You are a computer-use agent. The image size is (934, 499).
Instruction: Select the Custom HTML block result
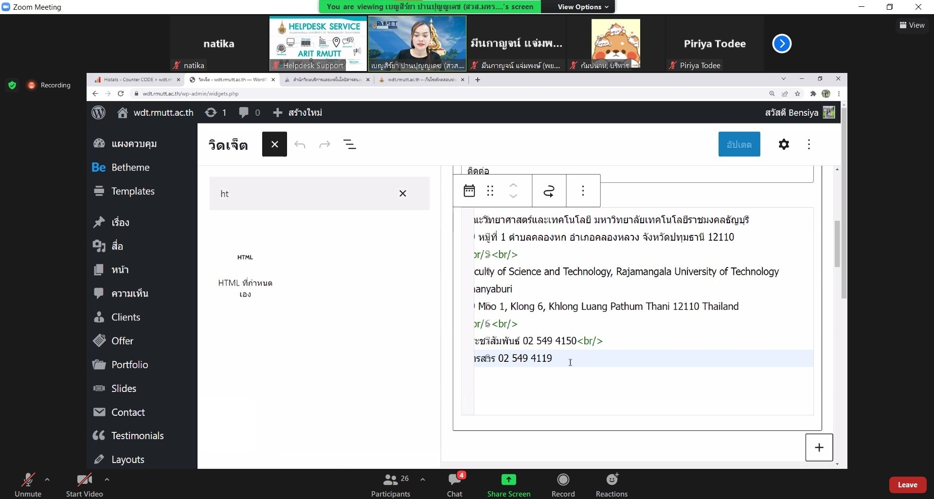click(245, 275)
